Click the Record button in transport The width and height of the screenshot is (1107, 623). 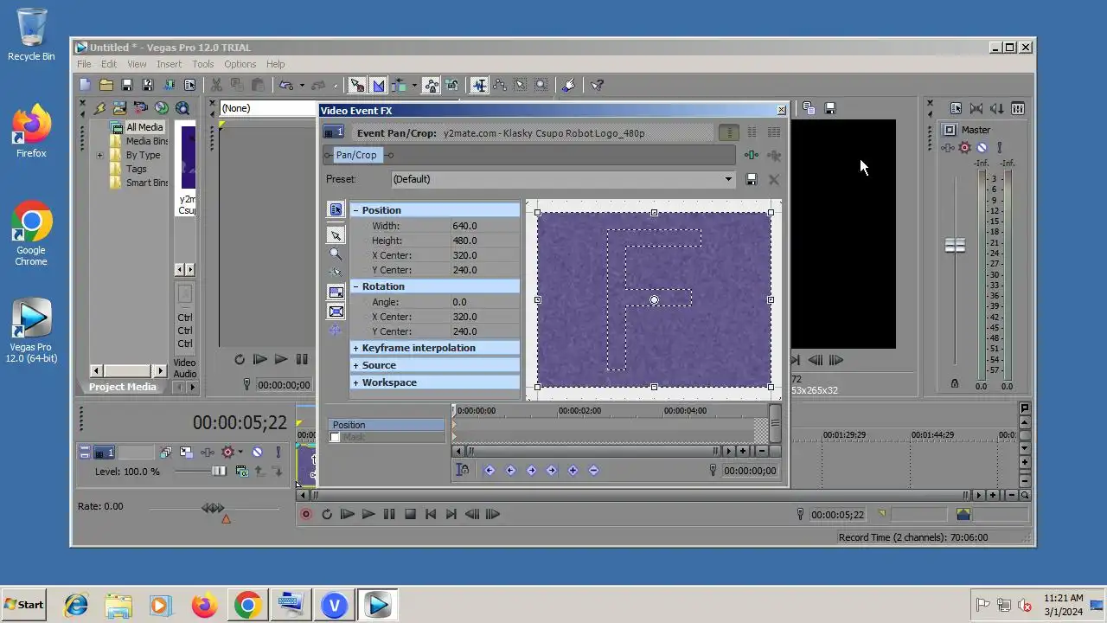pos(306,514)
